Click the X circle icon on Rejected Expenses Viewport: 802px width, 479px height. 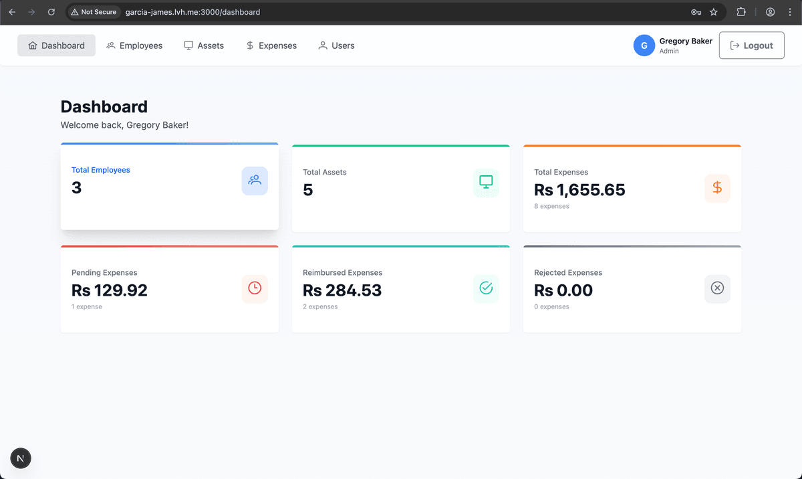tap(717, 288)
